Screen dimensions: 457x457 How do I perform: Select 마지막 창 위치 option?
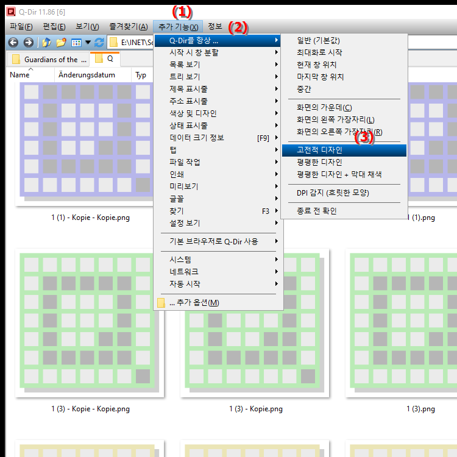pyautogui.click(x=344, y=77)
